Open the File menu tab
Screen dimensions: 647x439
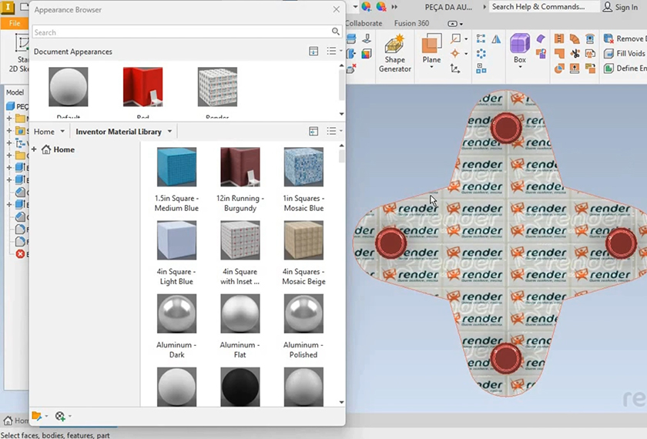coord(15,23)
